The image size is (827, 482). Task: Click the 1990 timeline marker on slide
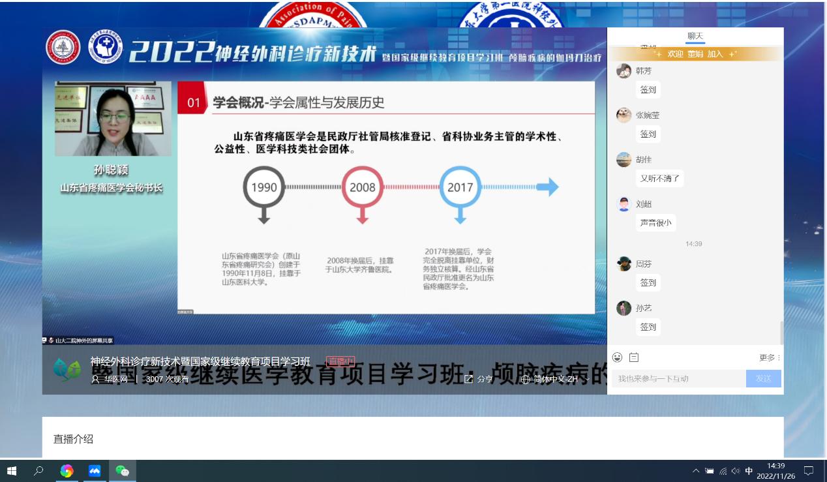click(x=263, y=187)
